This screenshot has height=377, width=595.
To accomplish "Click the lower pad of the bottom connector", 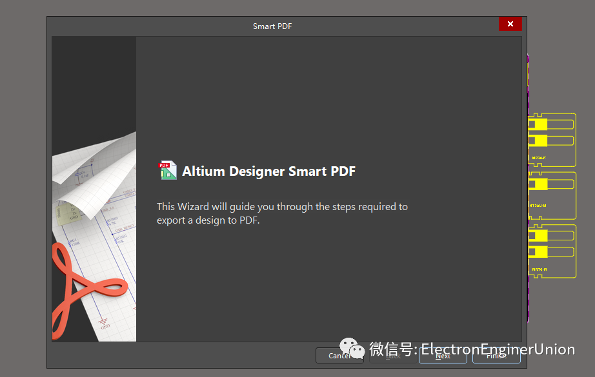I will [538, 252].
